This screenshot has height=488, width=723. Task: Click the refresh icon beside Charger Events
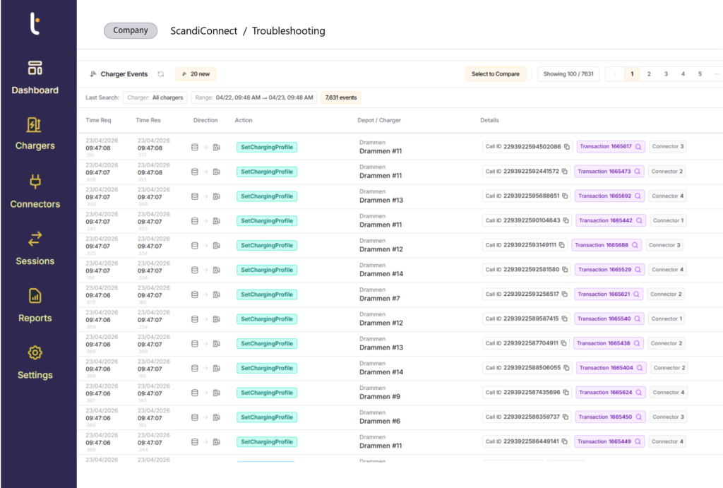pyautogui.click(x=161, y=74)
